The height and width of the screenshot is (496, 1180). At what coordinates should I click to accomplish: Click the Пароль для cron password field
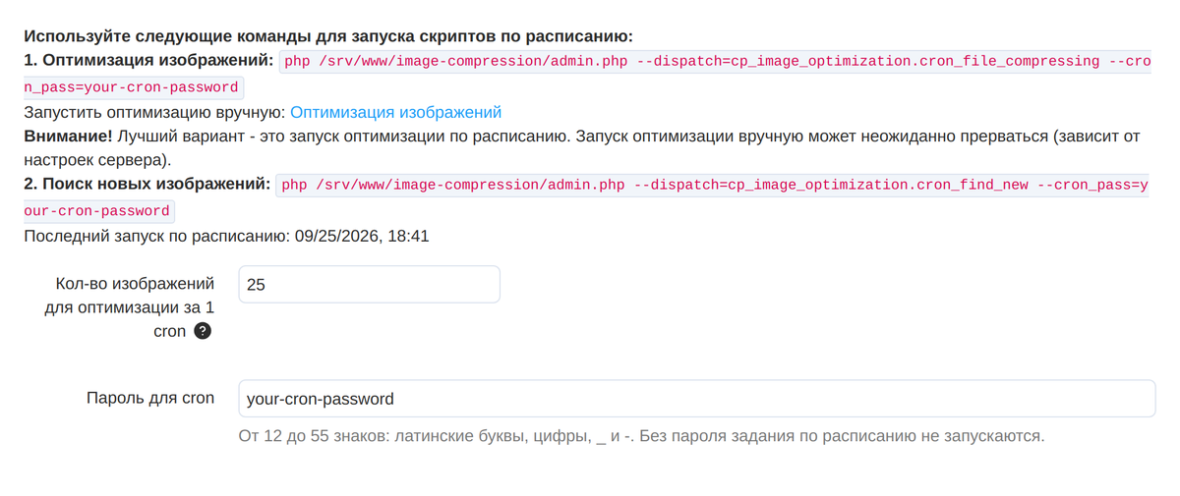click(x=696, y=399)
